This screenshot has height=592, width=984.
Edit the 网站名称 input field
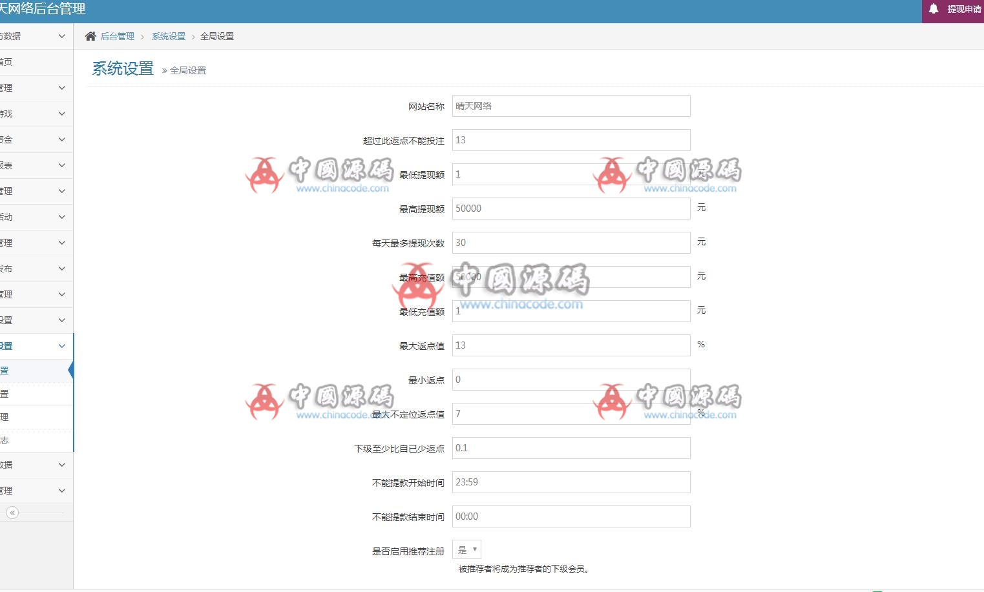(x=571, y=106)
